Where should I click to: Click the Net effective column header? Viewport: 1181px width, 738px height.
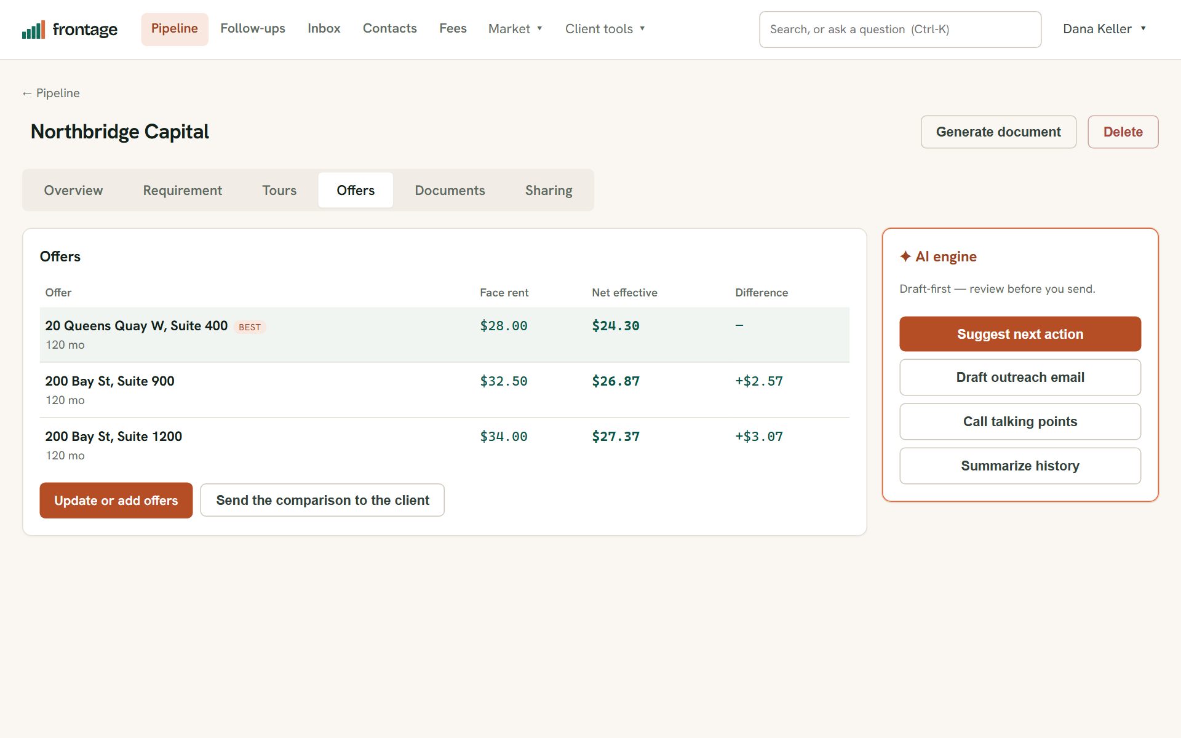pyautogui.click(x=624, y=293)
